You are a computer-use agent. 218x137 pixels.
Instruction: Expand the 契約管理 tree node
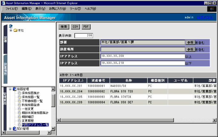[x=10, y=129]
